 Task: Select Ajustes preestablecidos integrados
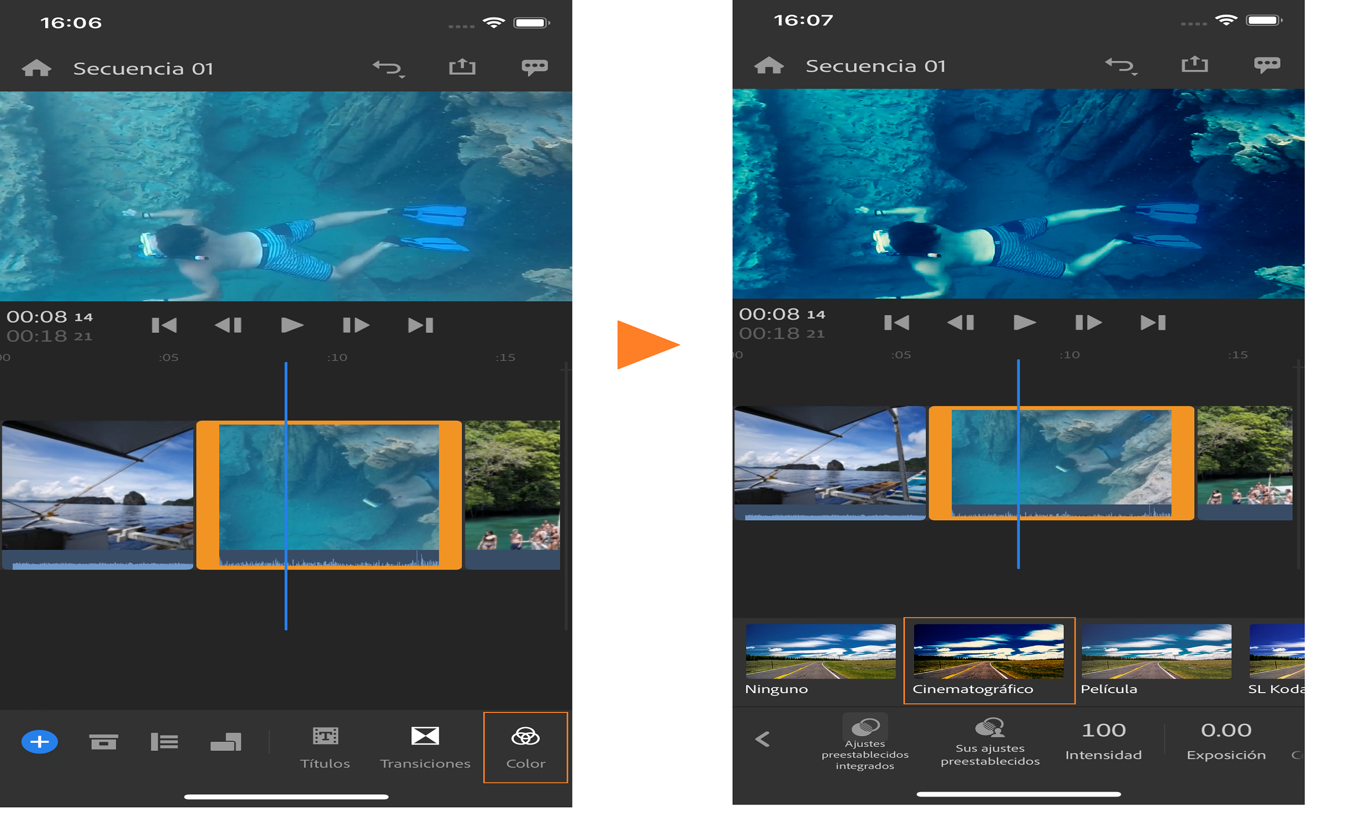(865, 742)
